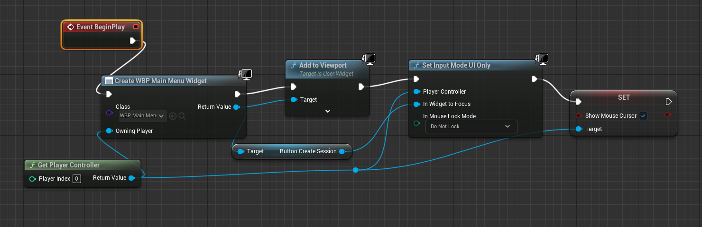Click the In Widget to Focus input pin
702x227 pixels.
pyautogui.click(x=416, y=104)
